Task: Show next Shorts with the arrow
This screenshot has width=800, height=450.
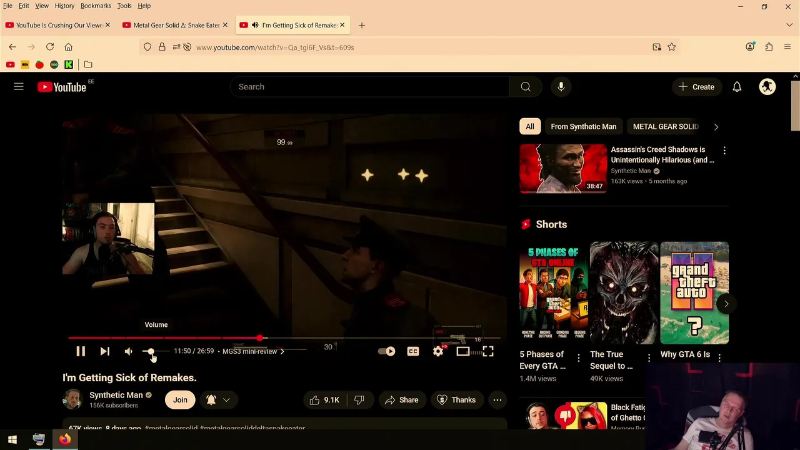Action: click(726, 304)
